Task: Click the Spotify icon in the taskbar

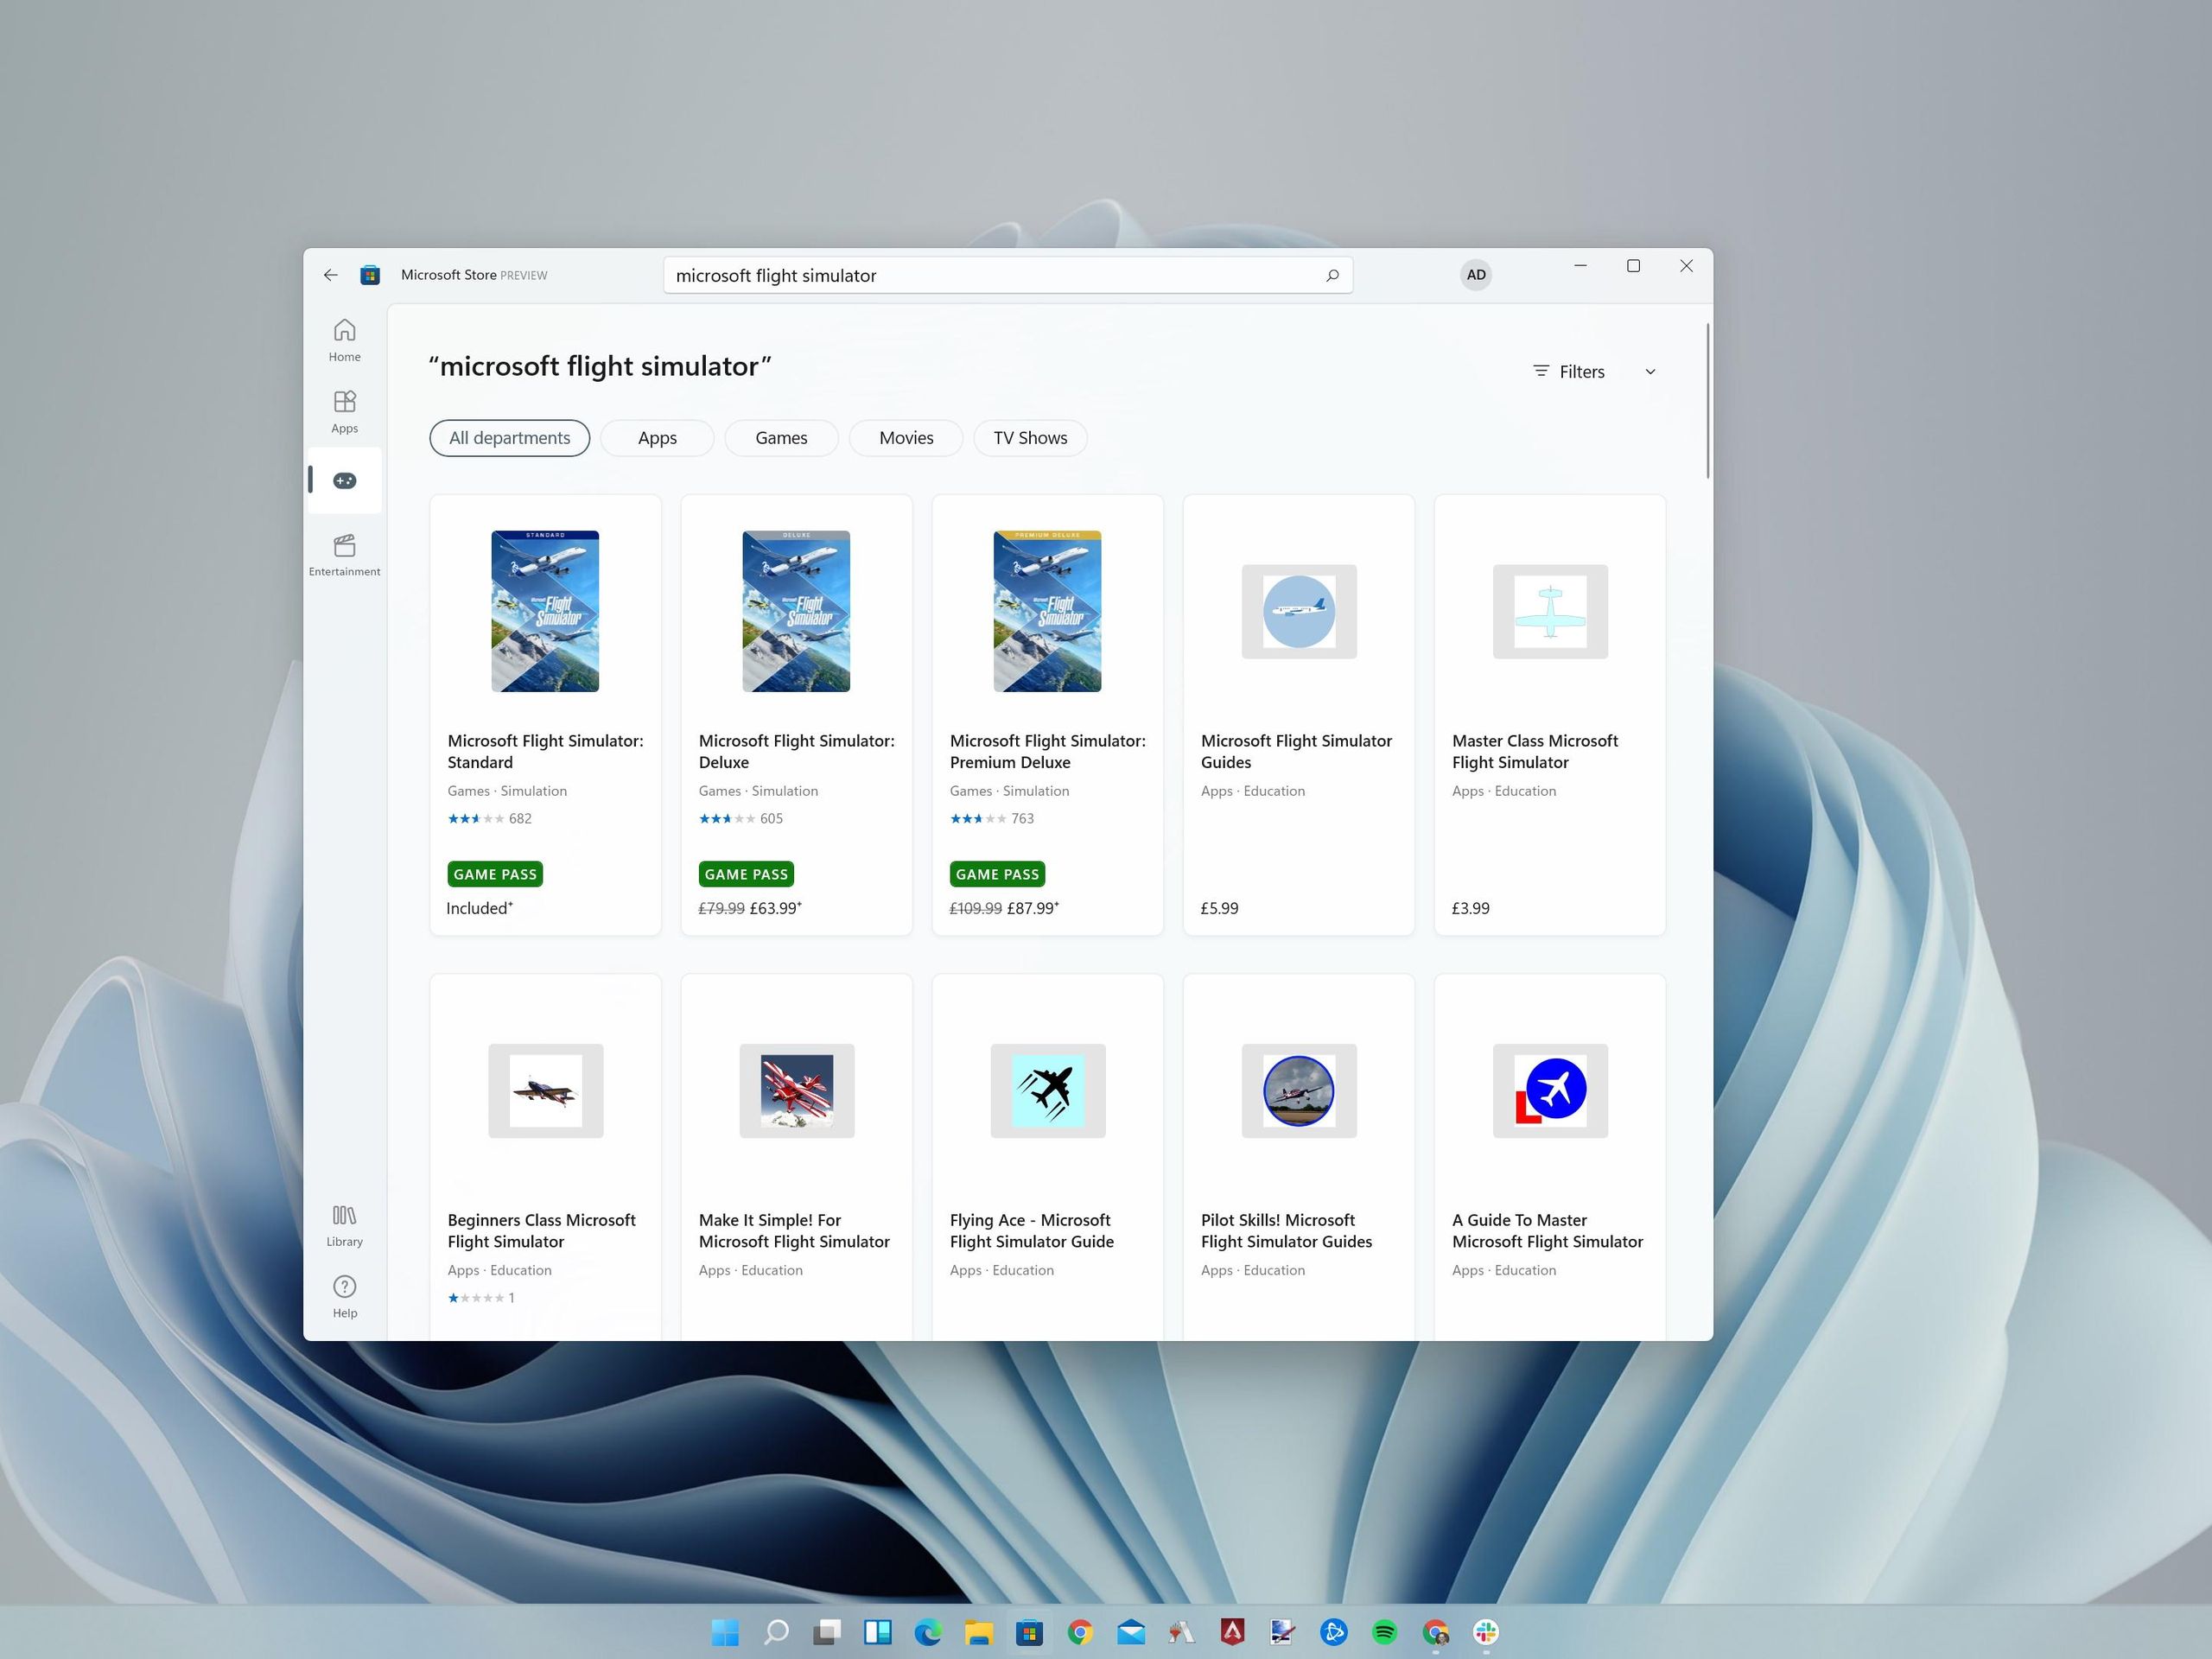Action: point(1384,1632)
